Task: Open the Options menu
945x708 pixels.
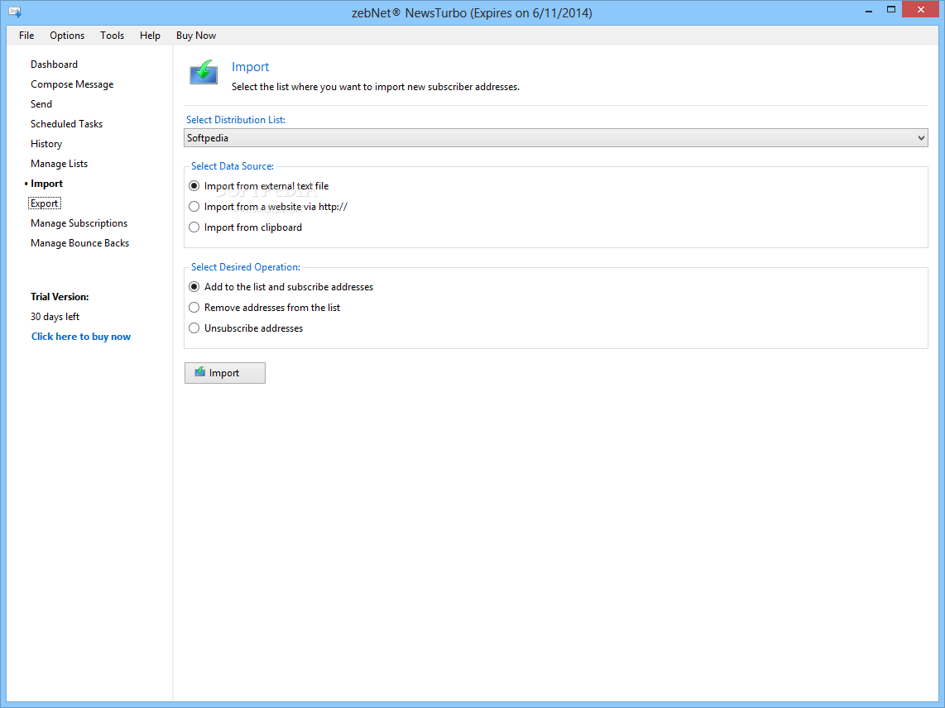Action: pyautogui.click(x=67, y=36)
